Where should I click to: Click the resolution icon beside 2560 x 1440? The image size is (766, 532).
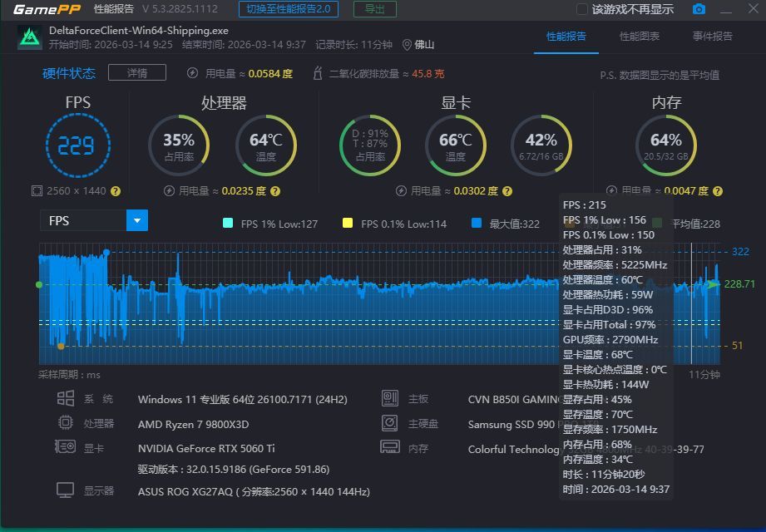coord(37,191)
